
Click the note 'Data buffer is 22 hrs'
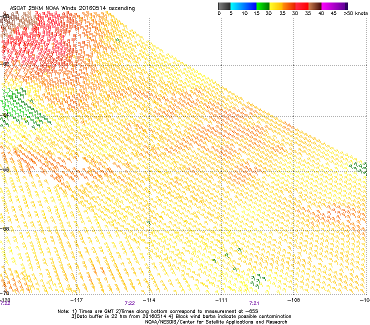point(100,316)
